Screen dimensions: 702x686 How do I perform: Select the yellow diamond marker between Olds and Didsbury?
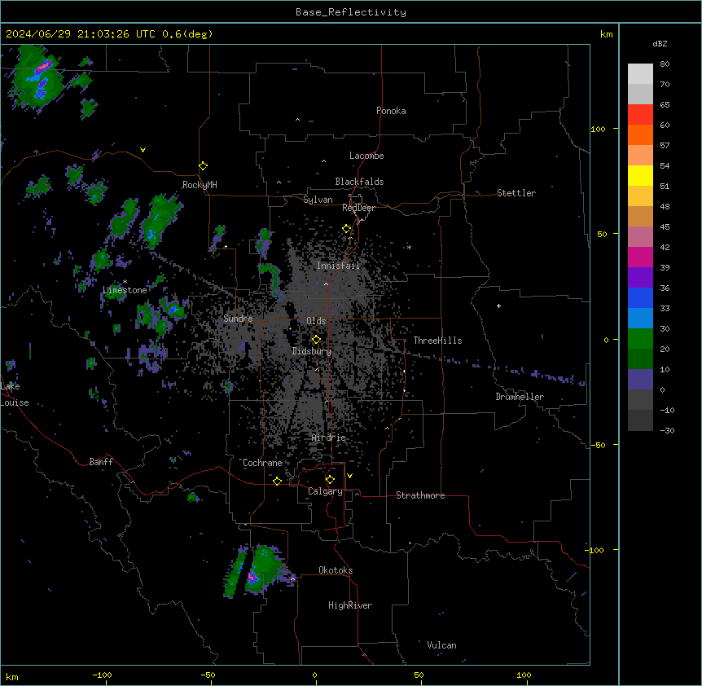click(x=316, y=340)
